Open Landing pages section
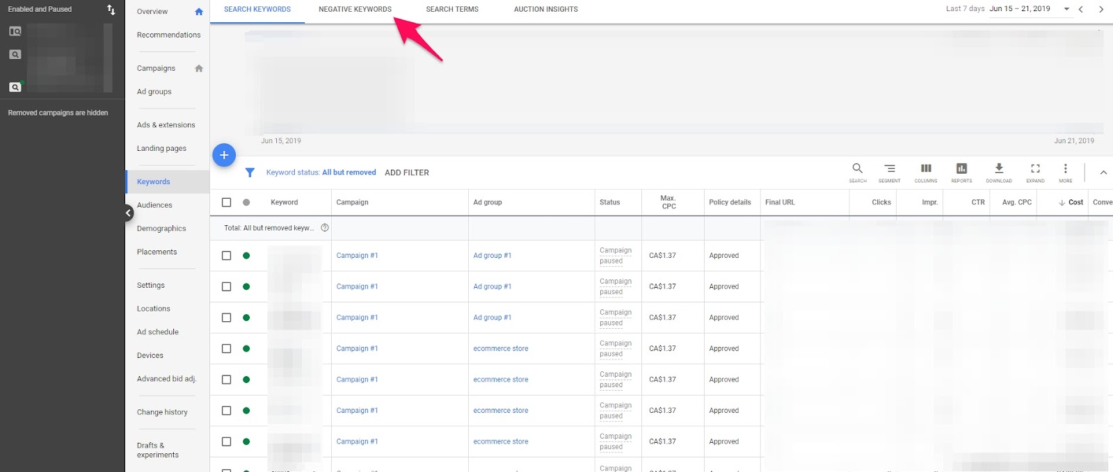 [x=161, y=148]
